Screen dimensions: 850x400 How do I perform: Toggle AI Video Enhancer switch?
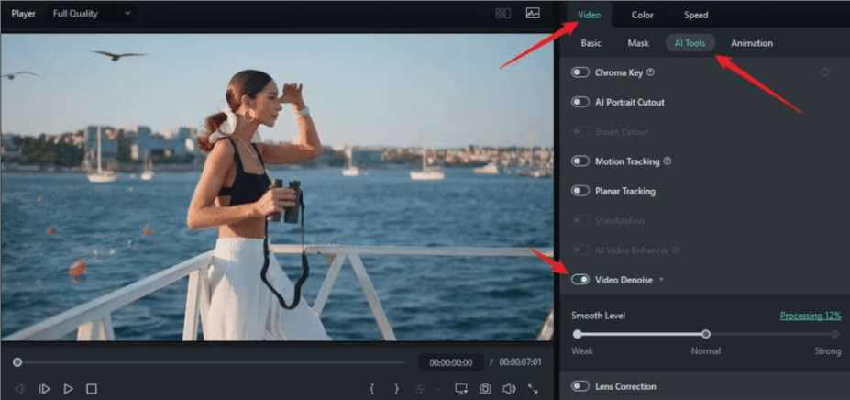coord(580,250)
